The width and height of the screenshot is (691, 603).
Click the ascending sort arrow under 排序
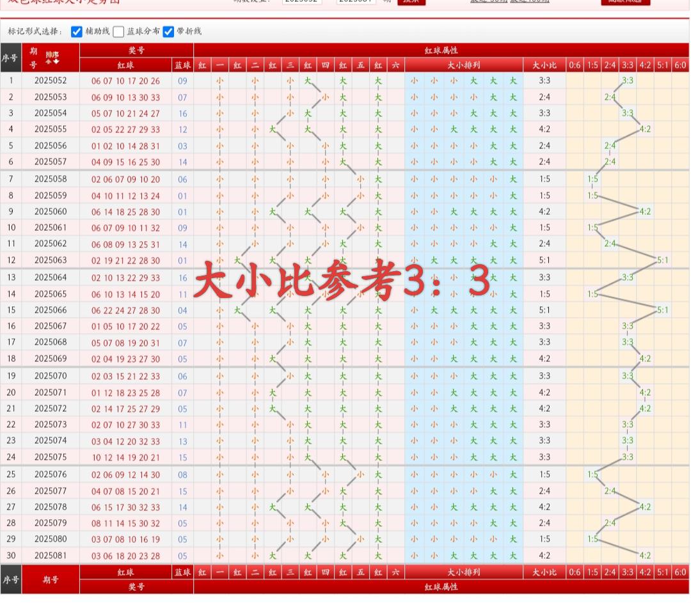[x=48, y=62]
